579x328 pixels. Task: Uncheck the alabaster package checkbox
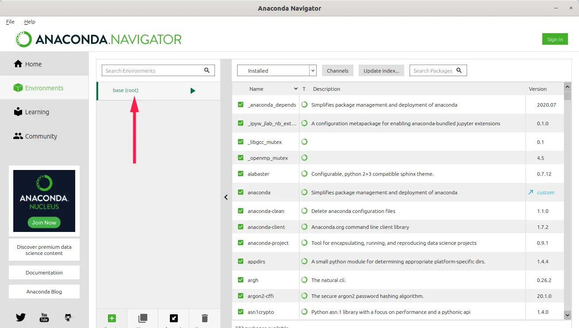tap(240, 174)
